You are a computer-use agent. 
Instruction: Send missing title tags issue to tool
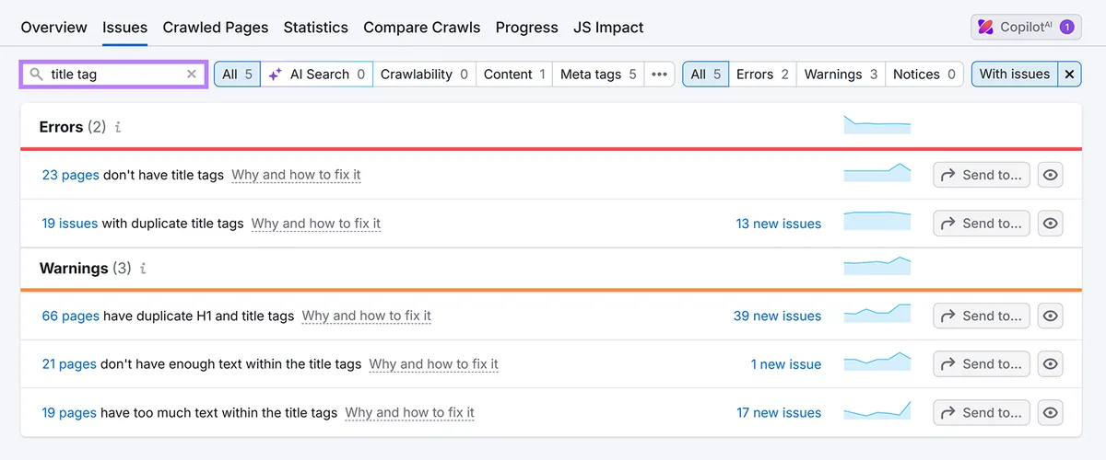(982, 175)
